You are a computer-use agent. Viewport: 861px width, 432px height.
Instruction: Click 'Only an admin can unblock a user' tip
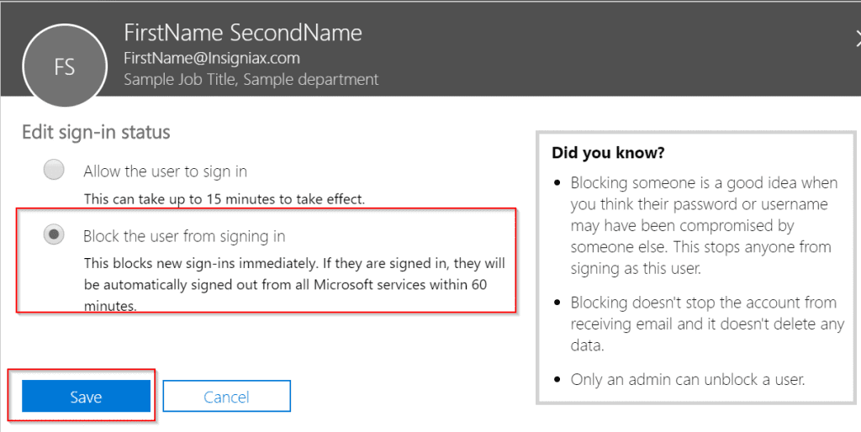click(x=688, y=379)
